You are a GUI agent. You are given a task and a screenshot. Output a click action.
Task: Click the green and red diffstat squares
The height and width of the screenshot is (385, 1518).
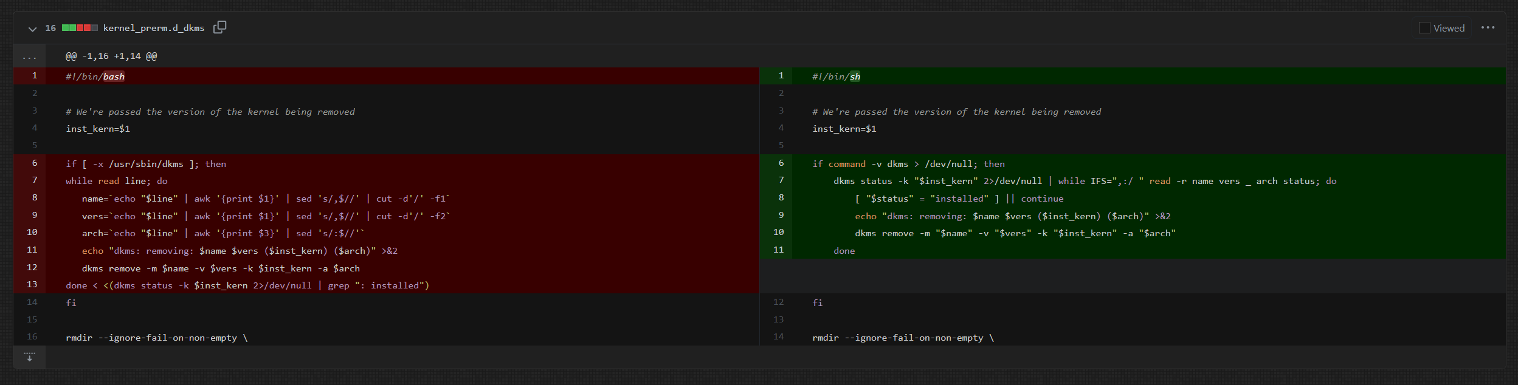click(x=80, y=28)
